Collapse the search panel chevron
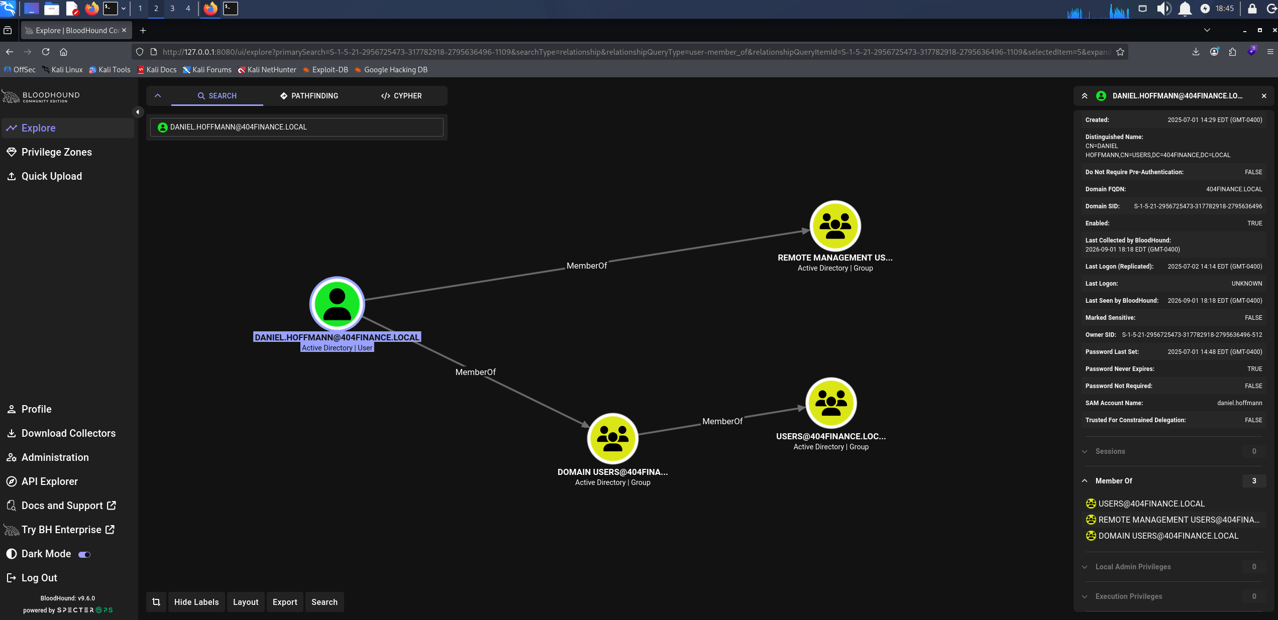The height and width of the screenshot is (620, 1278). pos(158,96)
